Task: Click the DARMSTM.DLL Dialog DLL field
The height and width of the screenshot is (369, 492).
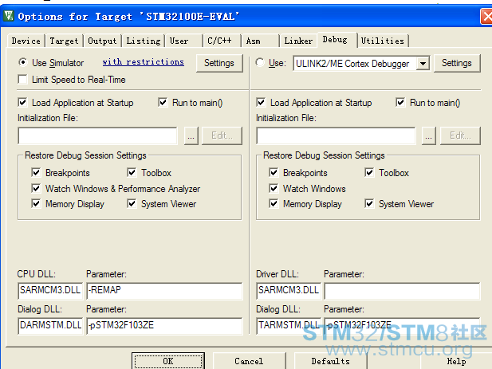Action: tap(50, 326)
